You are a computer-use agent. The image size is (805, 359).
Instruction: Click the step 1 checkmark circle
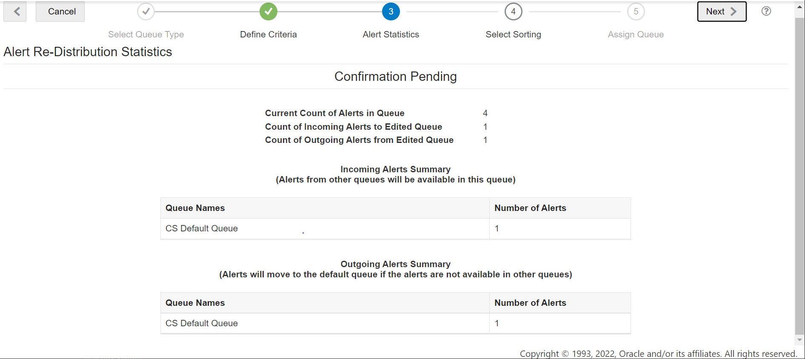(x=146, y=11)
